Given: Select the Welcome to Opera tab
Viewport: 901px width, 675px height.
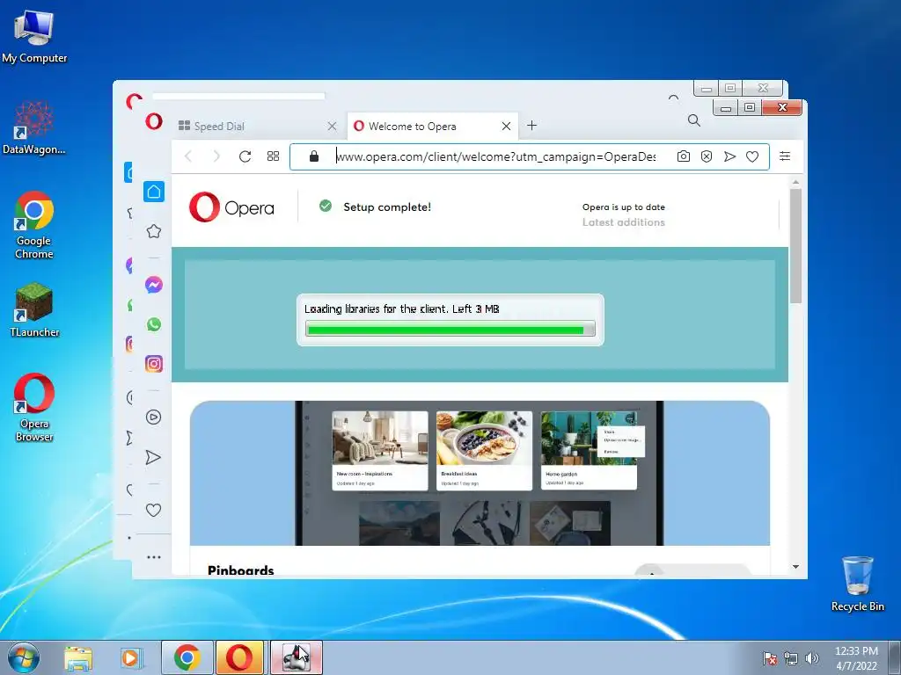Looking at the screenshot, I should [x=432, y=127].
